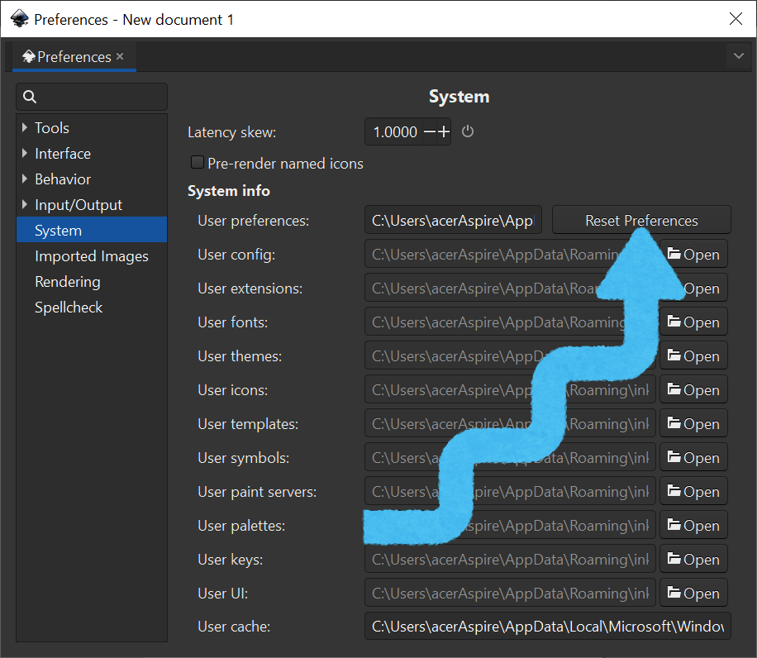
Task: Click the Reset Preferences button
Action: pos(641,221)
